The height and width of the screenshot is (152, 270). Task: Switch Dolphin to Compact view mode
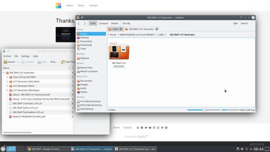(103, 23)
